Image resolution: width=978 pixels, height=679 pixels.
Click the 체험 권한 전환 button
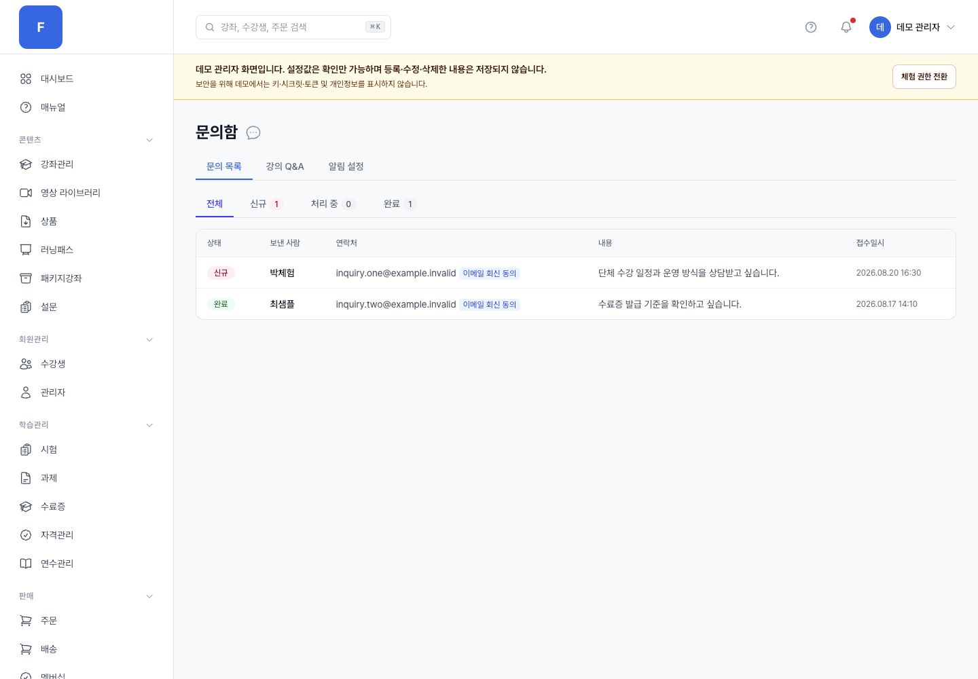pos(924,77)
